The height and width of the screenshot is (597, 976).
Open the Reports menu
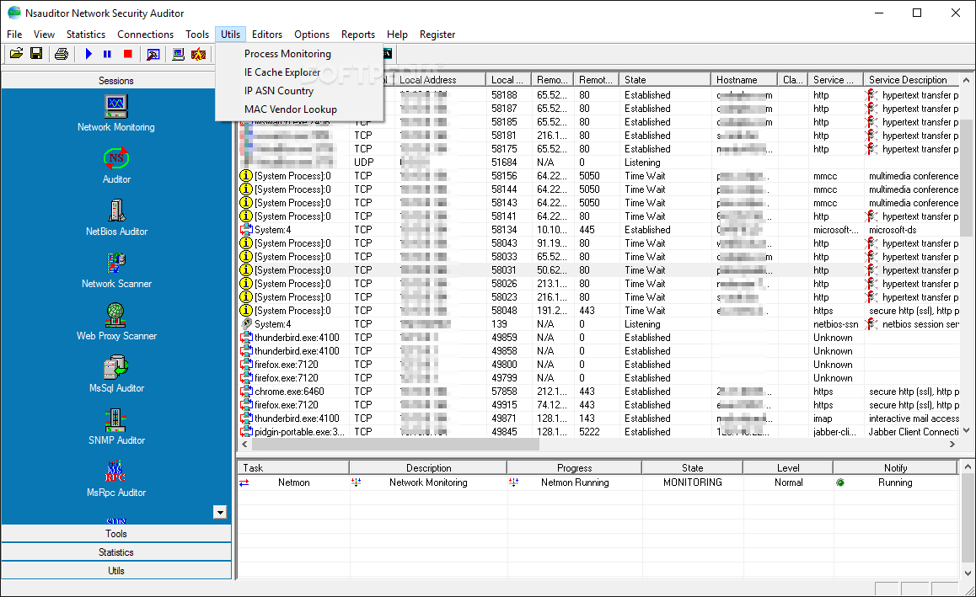(x=358, y=35)
